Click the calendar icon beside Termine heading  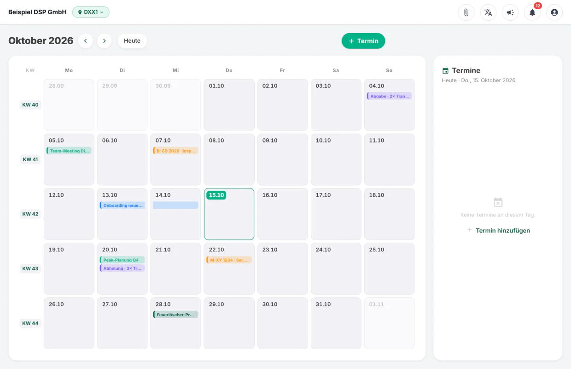pyautogui.click(x=445, y=71)
